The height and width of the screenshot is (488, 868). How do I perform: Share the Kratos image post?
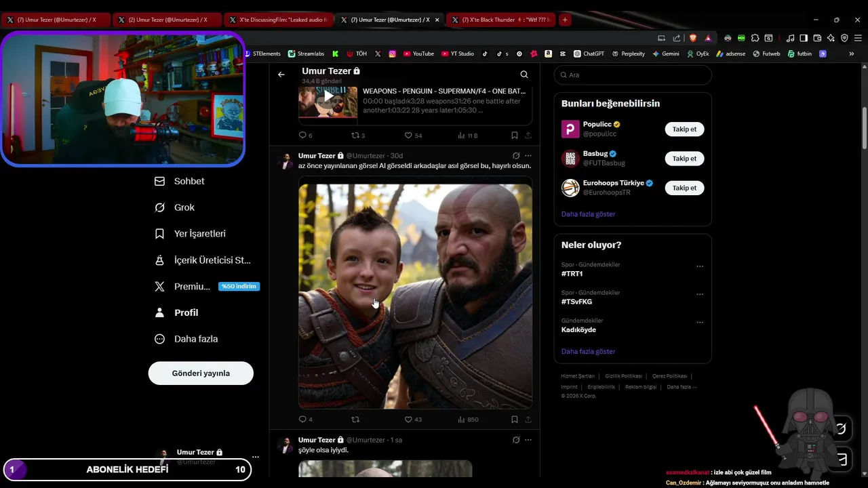(x=528, y=420)
